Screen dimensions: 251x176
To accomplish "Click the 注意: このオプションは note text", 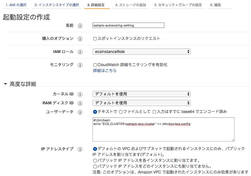I will point(171,172).
